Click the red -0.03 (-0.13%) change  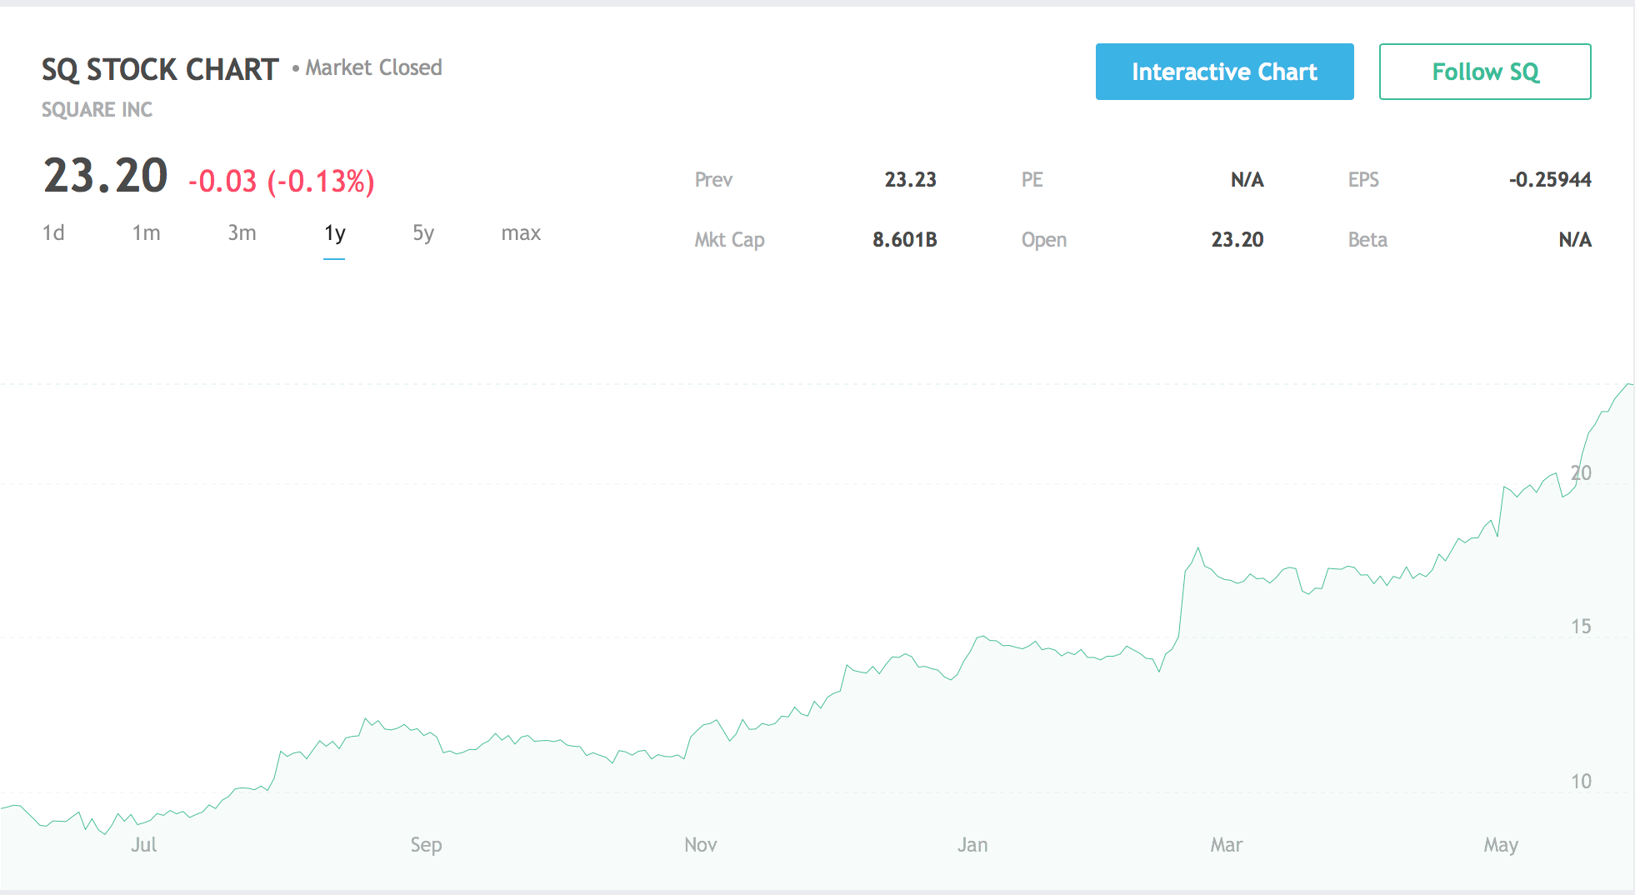(281, 181)
